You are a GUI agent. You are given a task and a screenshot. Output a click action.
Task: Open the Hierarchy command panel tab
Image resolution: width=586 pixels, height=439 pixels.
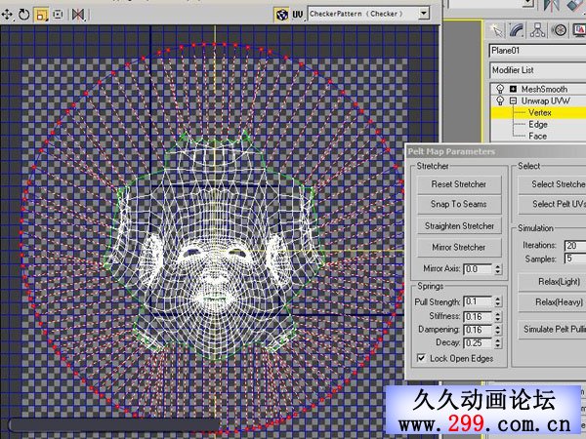(538, 30)
